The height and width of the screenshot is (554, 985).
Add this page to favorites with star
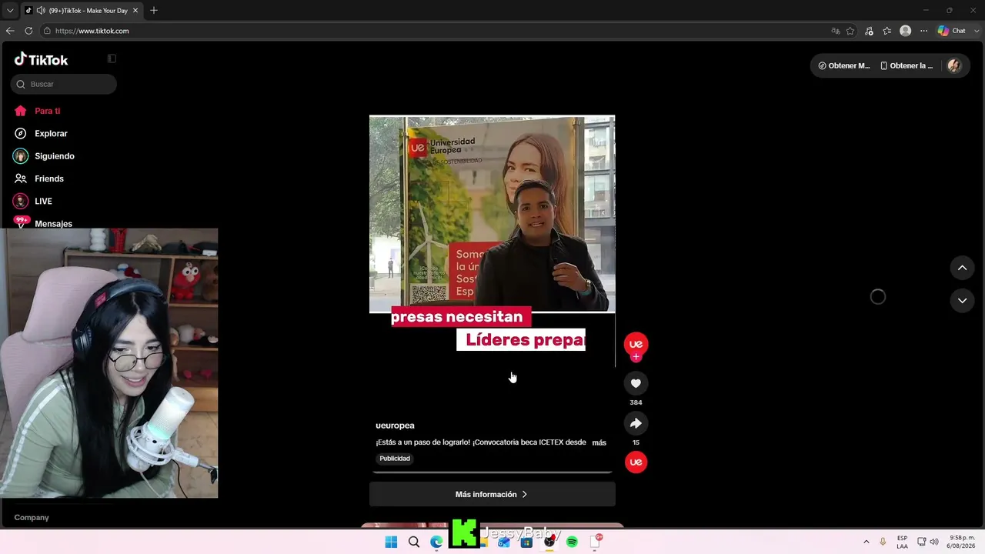[850, 31]
